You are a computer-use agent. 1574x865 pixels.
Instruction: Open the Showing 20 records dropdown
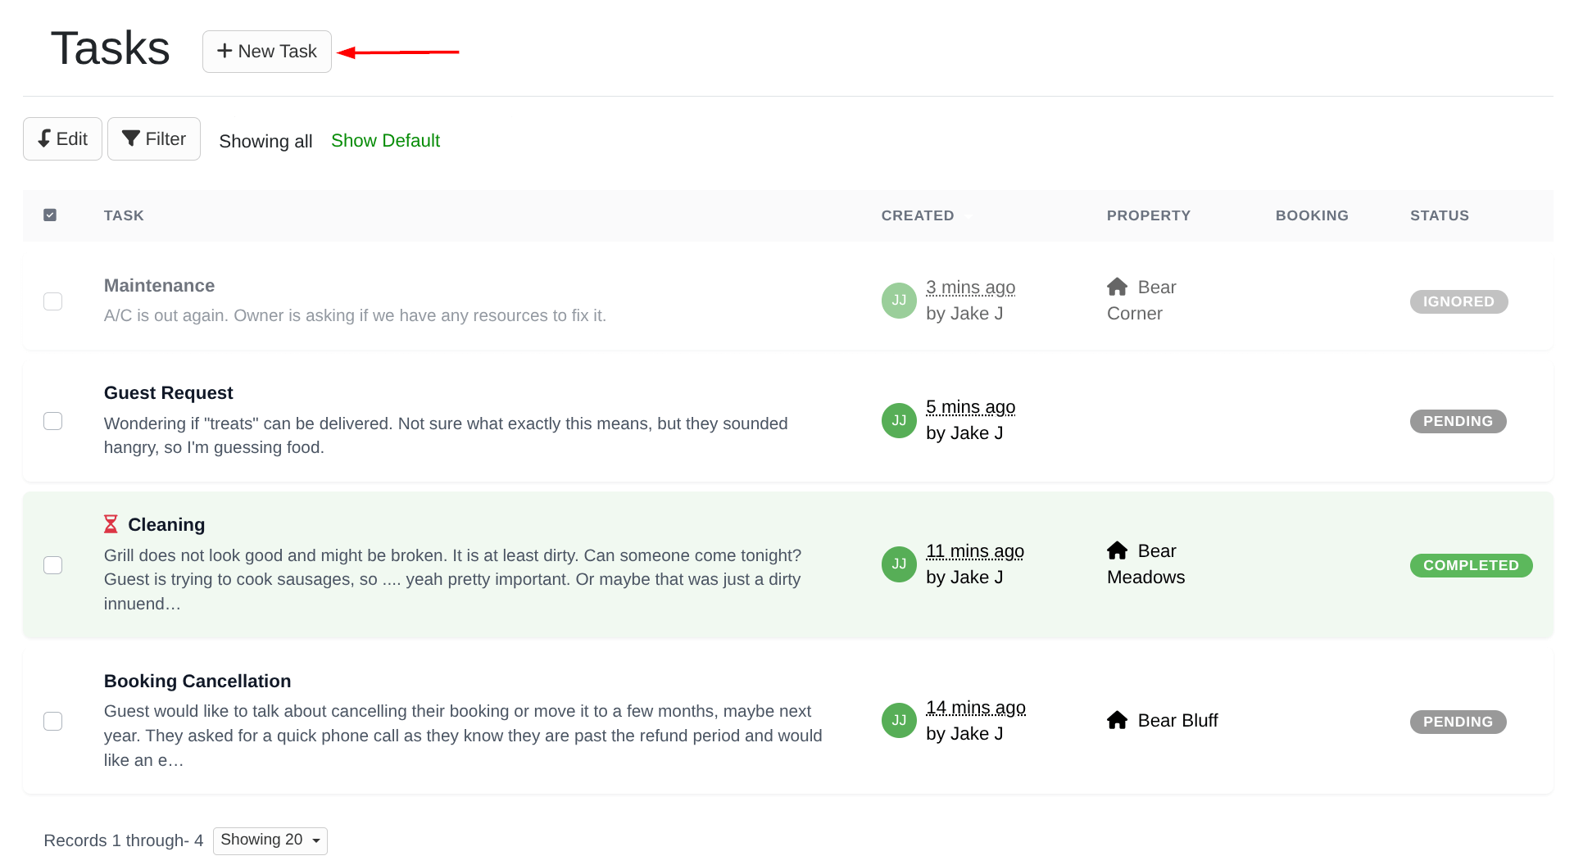tap(270, 840)
